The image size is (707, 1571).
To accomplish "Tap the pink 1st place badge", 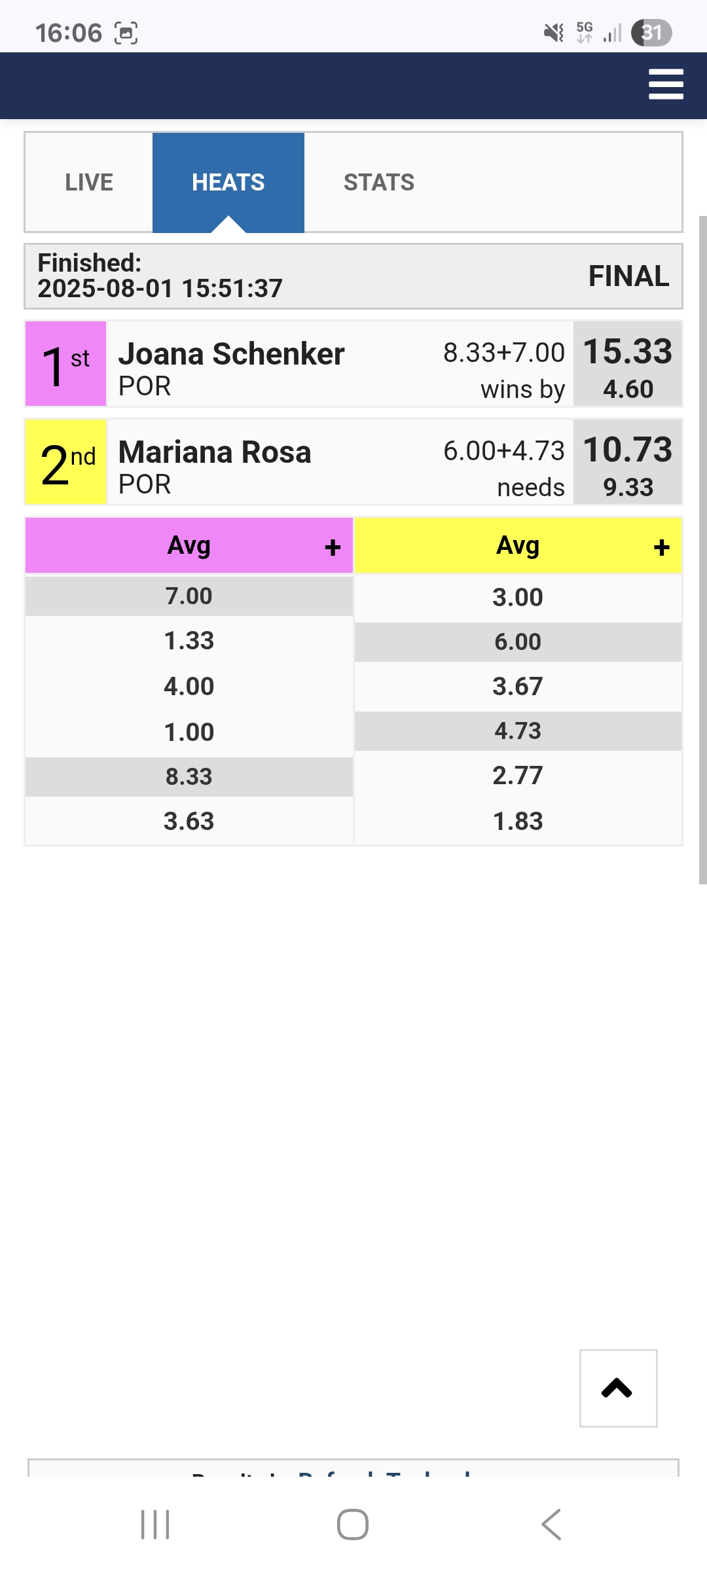I will click(x=65, y=364).
